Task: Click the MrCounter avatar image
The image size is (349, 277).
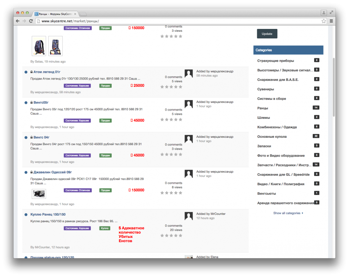Action: (188, 216)
